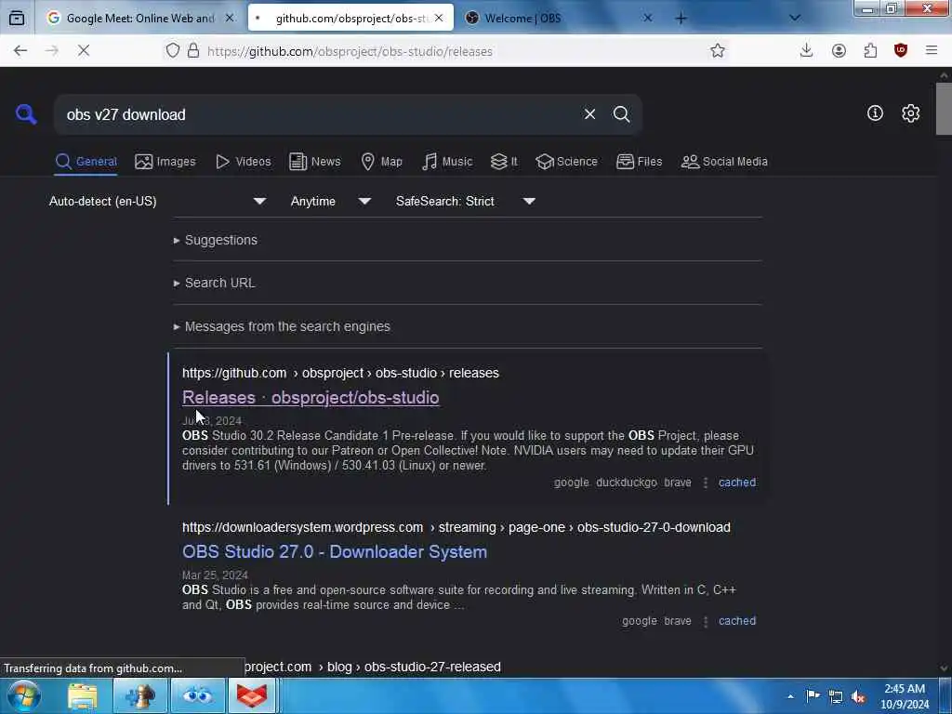Open the Windows Start menu
The width and height of the screenshot is (952, 714).
point(23,695)
